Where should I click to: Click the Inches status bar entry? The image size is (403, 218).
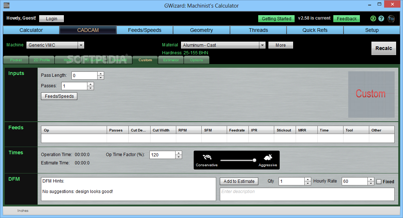pos(23,210)
